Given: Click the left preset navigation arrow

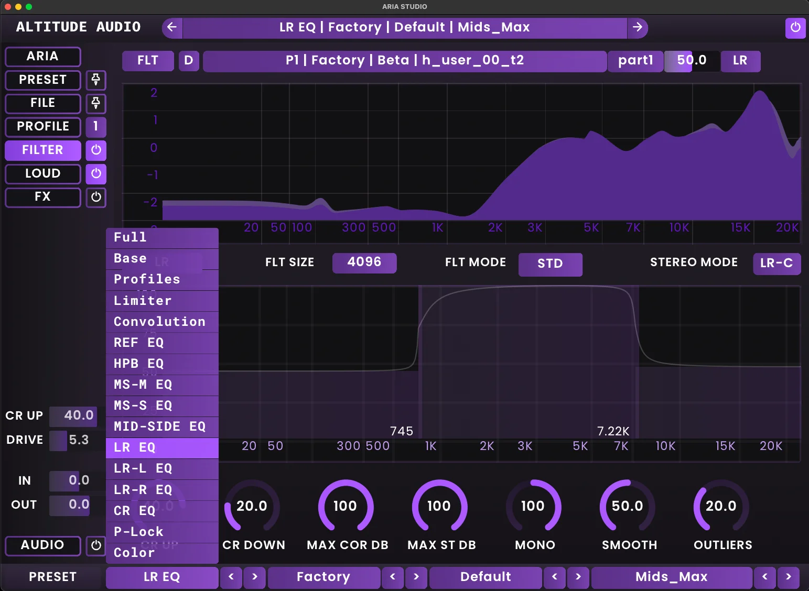Looking at the screenshot, I should coord(172,28).
